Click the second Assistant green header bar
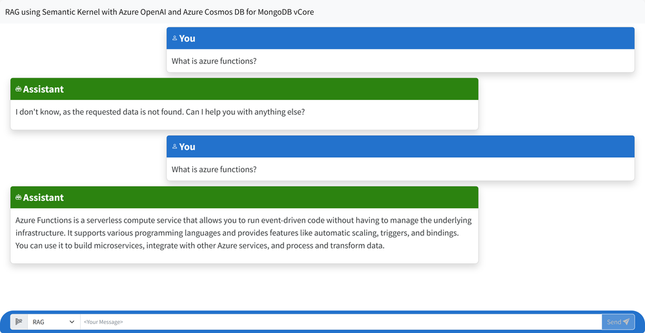The image size is (645, 333). (x=244, y=197)
